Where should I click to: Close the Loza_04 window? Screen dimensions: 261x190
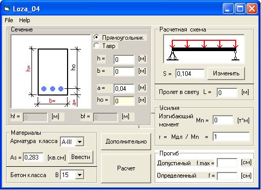pyautogui.click(x=252, y=9)
